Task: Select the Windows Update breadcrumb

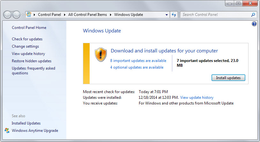Action: (129, 15)
